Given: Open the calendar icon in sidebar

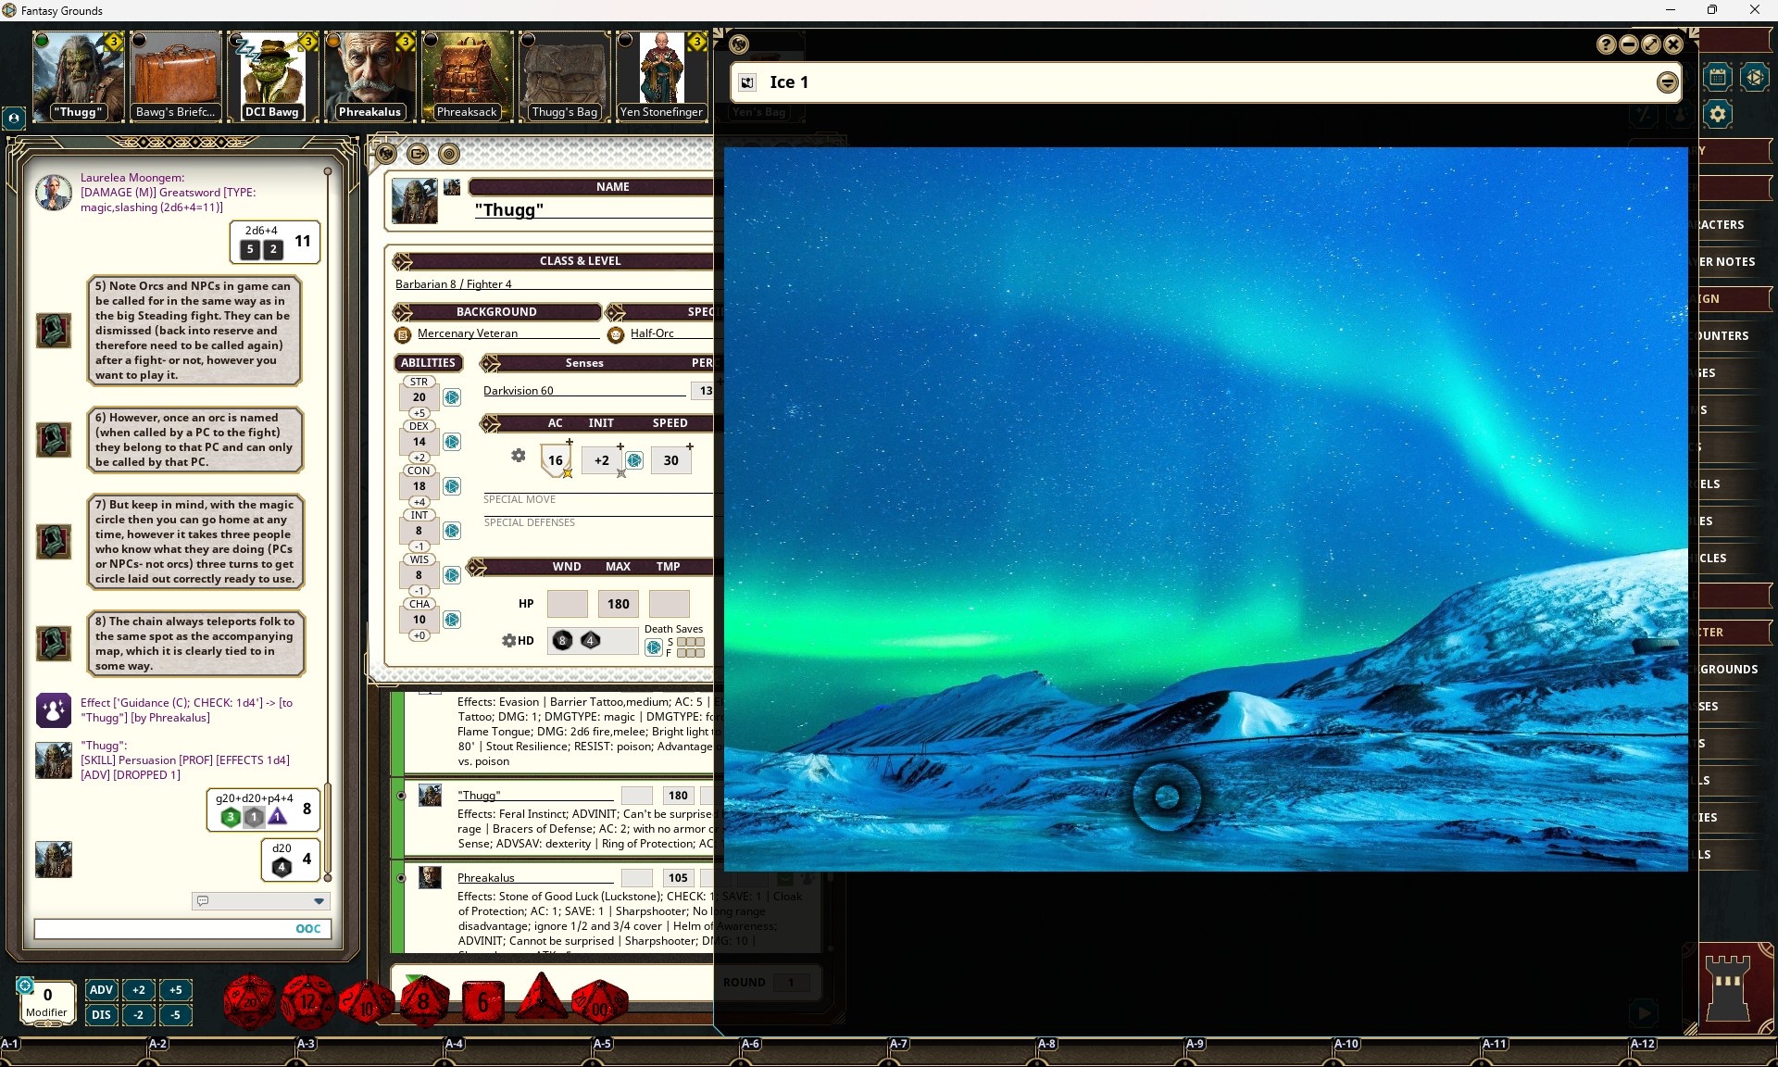Looking at the screenshot, I should point(1717,77).
